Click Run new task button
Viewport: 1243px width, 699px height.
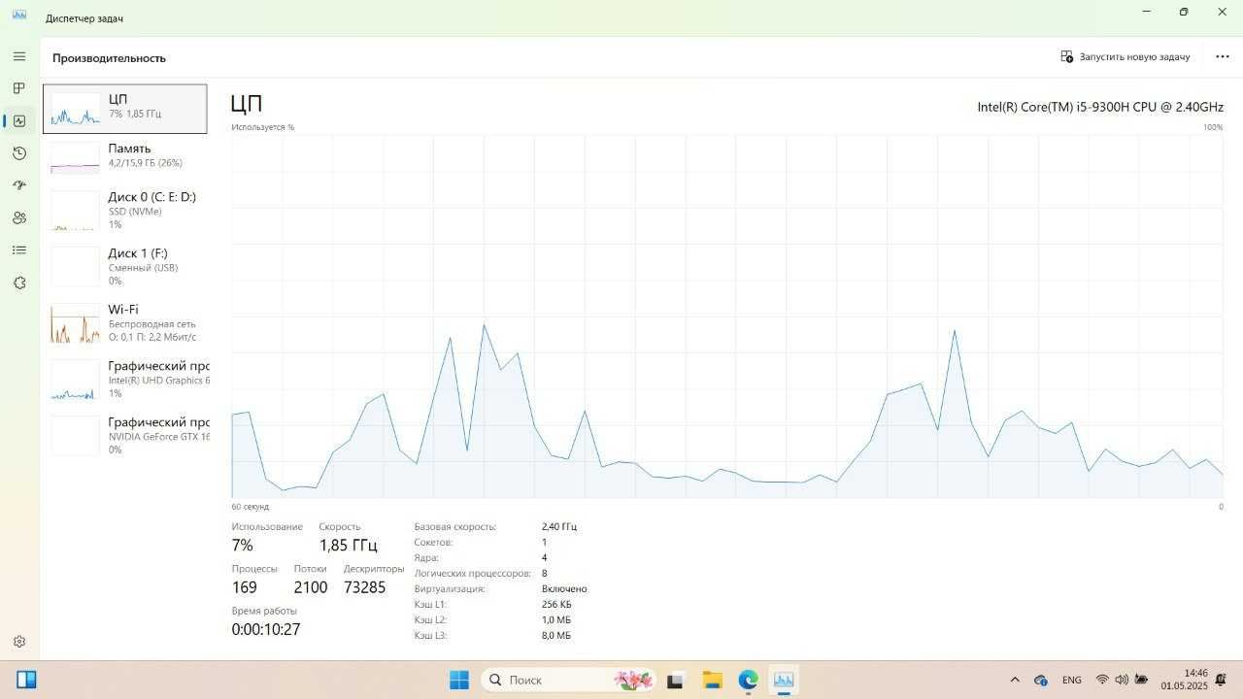click(1125, 57)
